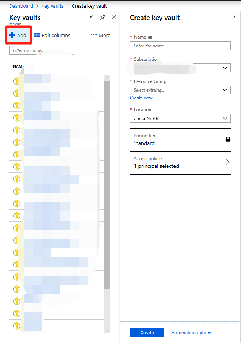The width and height of the screenshot is (241, 343).
Task: Navigate to Key vaults breadcrumb
Action: pos(52,6)
